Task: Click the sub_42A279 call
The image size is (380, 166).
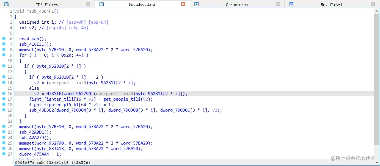Action: coord(32,138)
